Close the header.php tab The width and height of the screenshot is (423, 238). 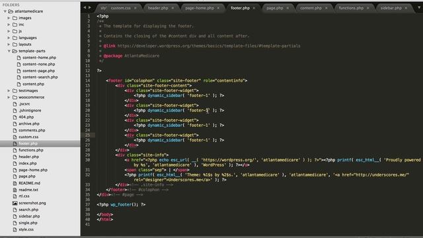pyautogui.click(x=173, y=8)
